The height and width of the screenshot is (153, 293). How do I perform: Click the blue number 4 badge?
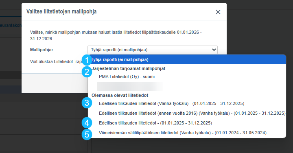[x=87, y=123]
